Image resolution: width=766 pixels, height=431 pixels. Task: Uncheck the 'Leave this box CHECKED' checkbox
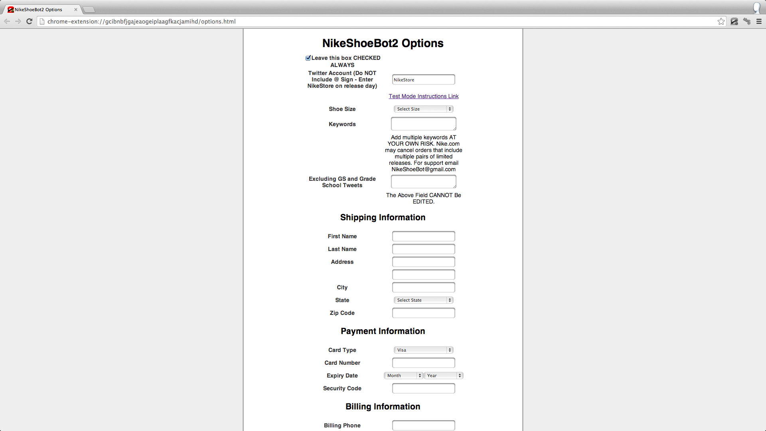[308, 58]
